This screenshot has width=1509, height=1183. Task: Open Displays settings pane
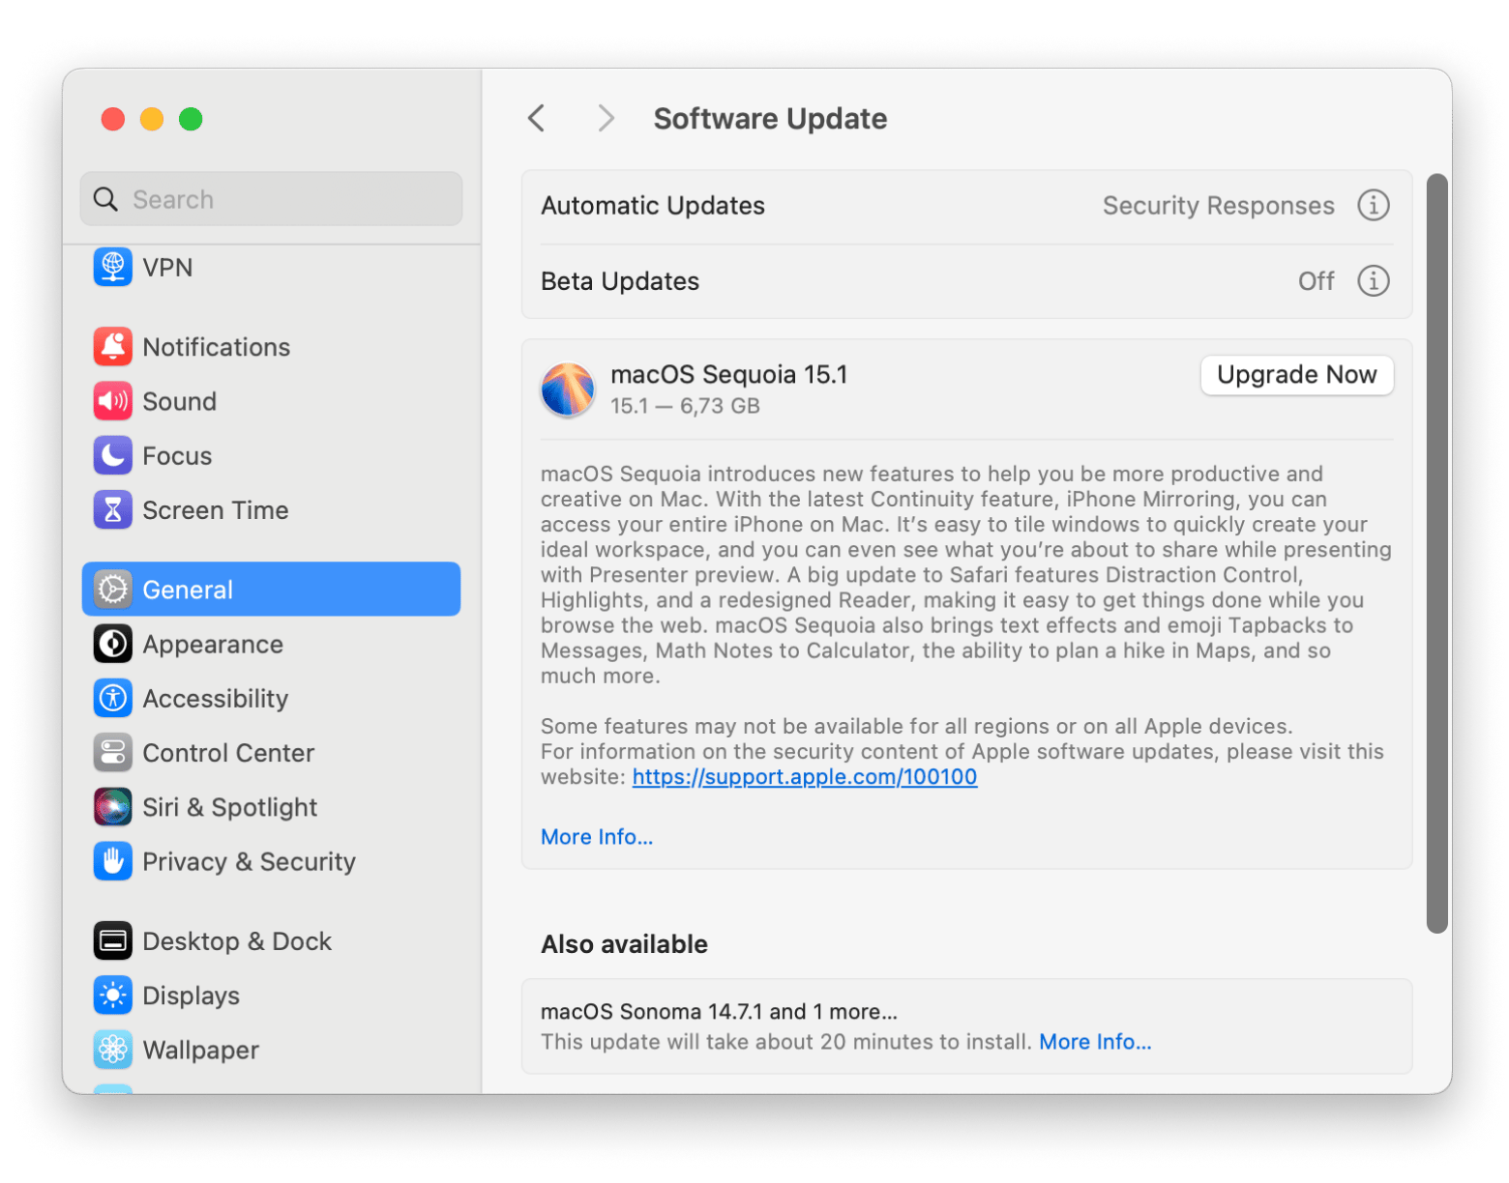(x=271, y=995)
